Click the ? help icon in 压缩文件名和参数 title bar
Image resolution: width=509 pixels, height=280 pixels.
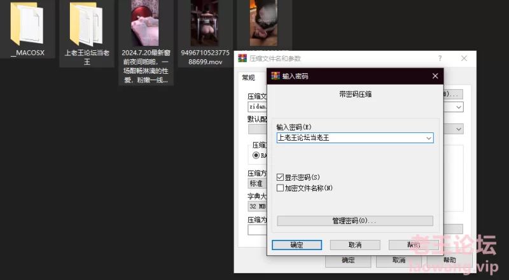pyautogui.click(x=440, y=58)
